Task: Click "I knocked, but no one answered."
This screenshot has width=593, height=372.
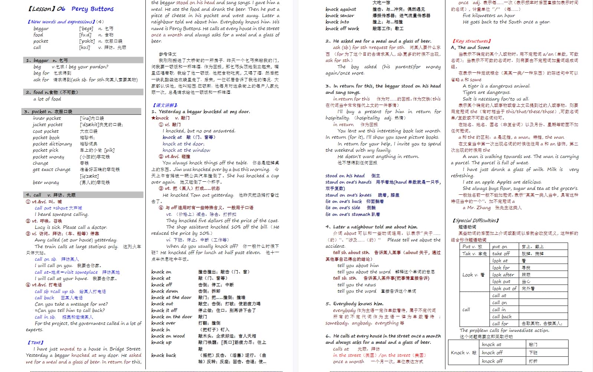Action: coord(199,131)
